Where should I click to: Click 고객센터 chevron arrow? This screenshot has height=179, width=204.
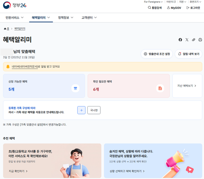click(95, 17)
